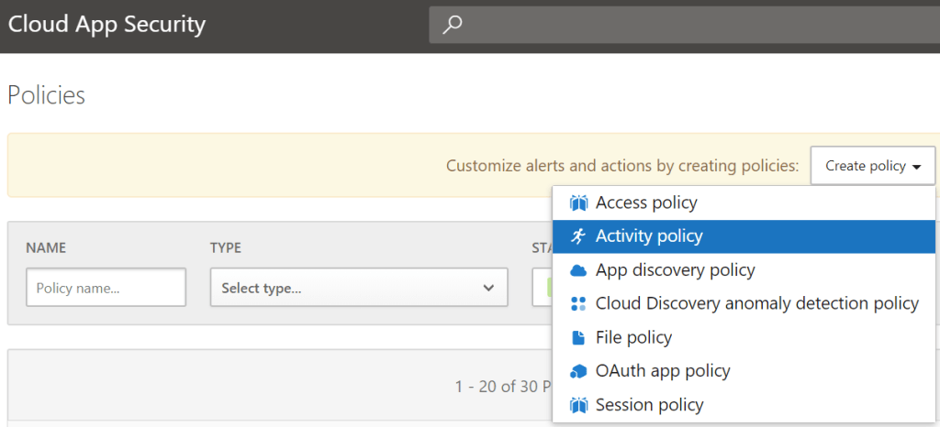Select Activity policy menu entry
The height and width of the screenshot is (427, 940).
coord(649,236)
